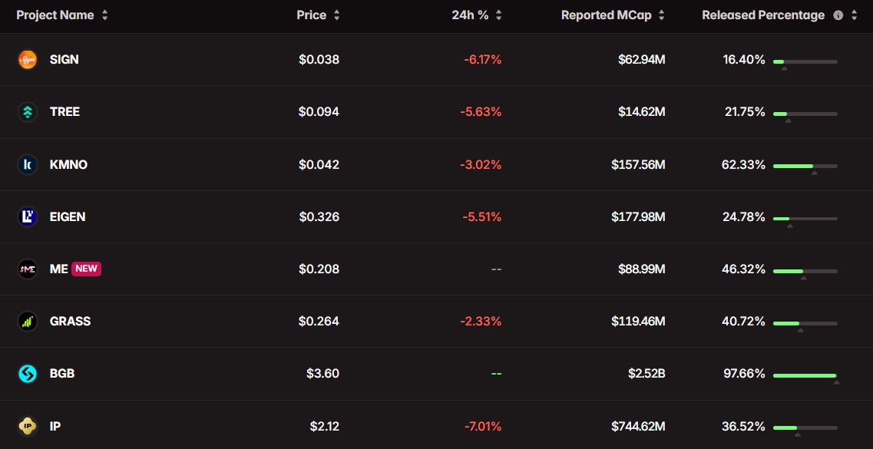Click the KMNO token logo icon
The image size is (873, 449).
(28, 164)
